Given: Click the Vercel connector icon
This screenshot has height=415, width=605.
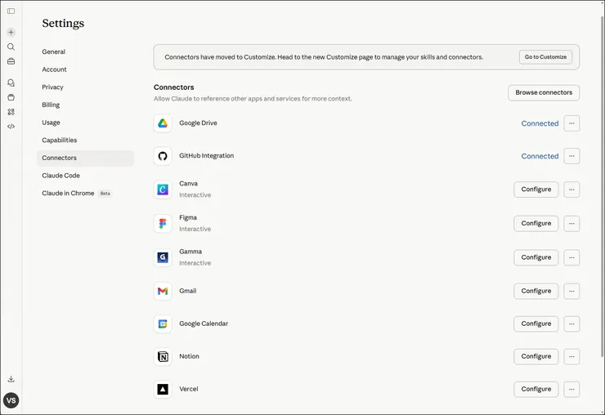Looking at the screenshot, I should coord(163,389).
